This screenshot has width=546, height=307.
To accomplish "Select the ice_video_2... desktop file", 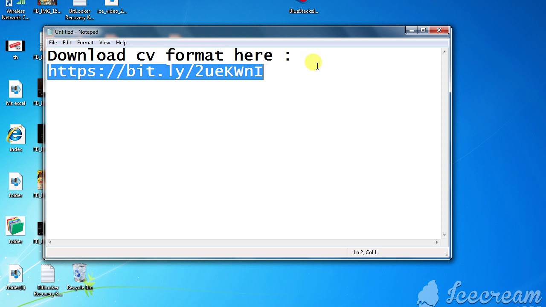I will pos(112,8).
